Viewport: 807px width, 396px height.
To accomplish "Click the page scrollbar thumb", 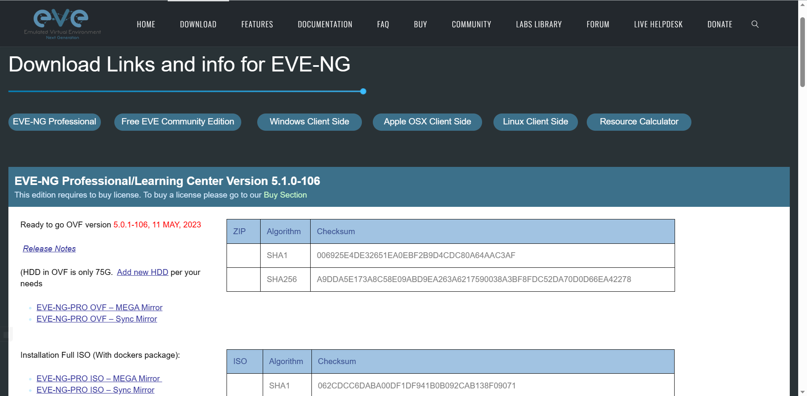I will 802,52.
